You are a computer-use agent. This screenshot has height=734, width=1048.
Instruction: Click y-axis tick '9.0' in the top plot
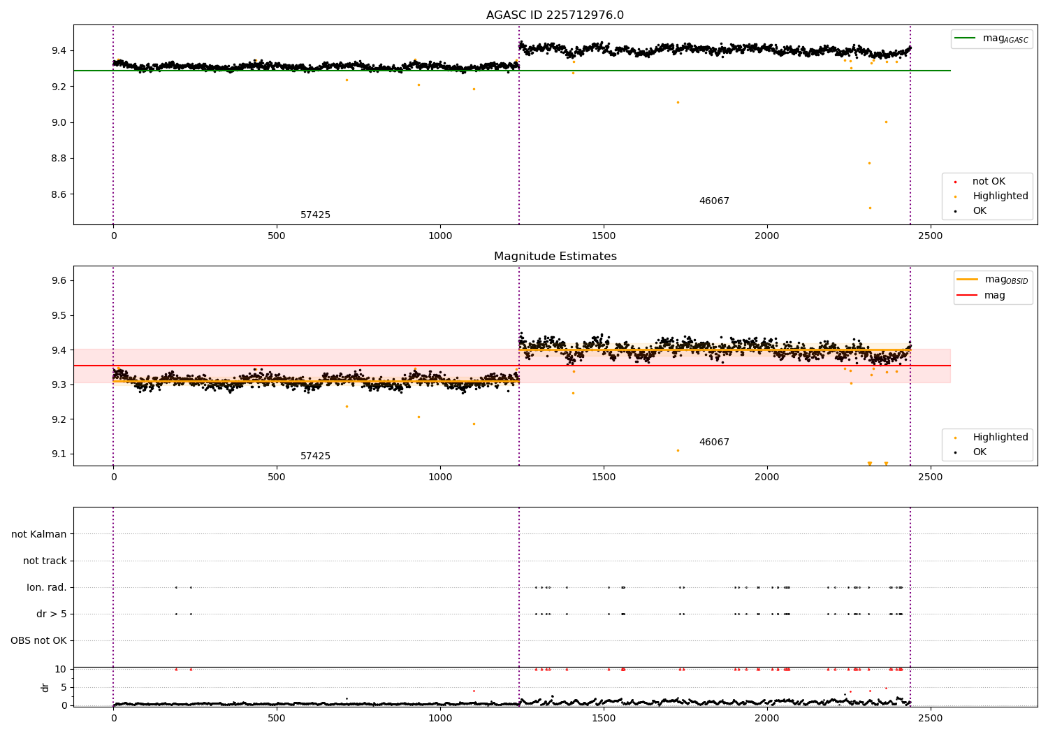tap(58, 122)
